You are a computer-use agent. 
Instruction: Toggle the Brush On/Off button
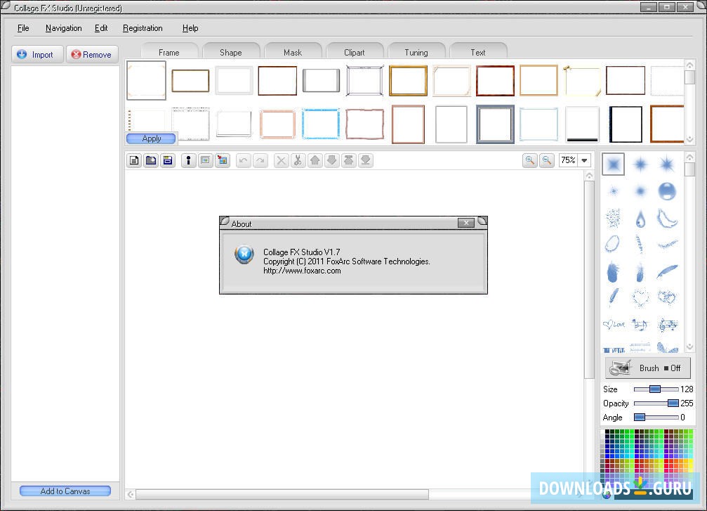click(x=647, y=368)
